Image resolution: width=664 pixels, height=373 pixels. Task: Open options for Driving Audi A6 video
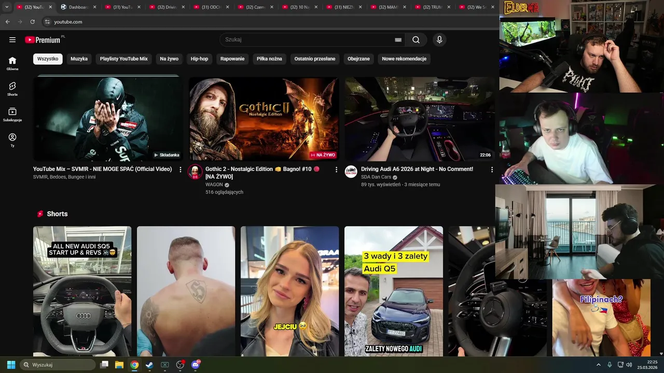pyautogui.click(x=492, y=169)
